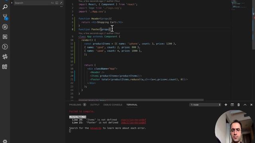The height and width of the screenshot is (143, 255).
Task: Open the 'keywords' link in terminal
Action: click(96, 128)
